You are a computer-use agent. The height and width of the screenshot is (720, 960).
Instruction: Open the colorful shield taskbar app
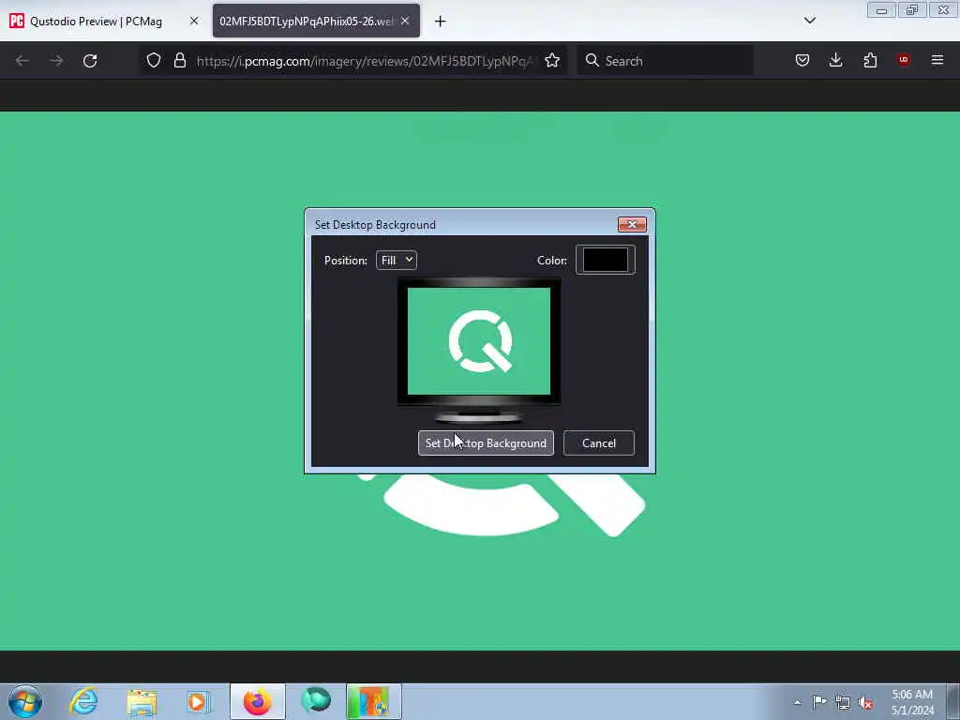coord(374,701)
